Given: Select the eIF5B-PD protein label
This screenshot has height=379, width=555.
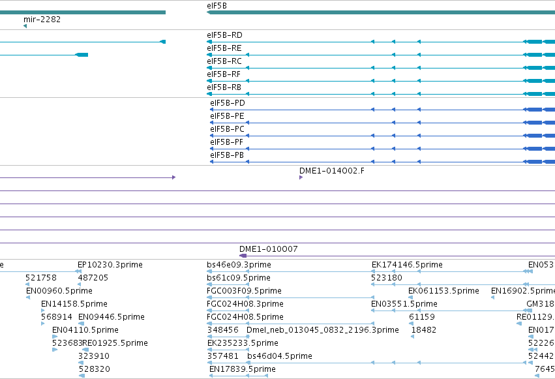Looking at the screenshot, I should click(227, 103).
